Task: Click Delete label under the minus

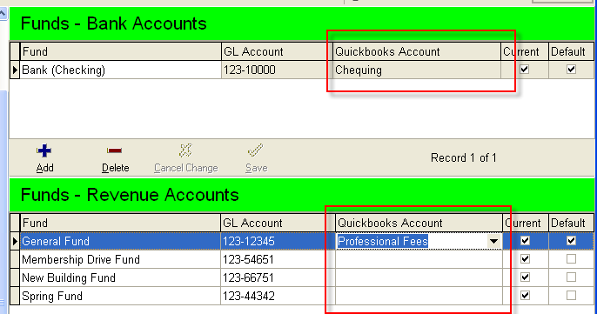Action: 116,168
